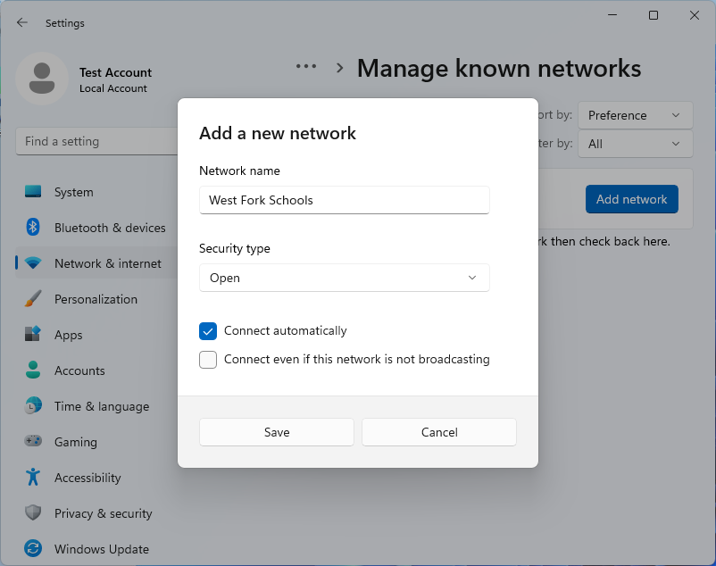Click the Network name input field
The image size is (716, 566).
click(345, 200)
